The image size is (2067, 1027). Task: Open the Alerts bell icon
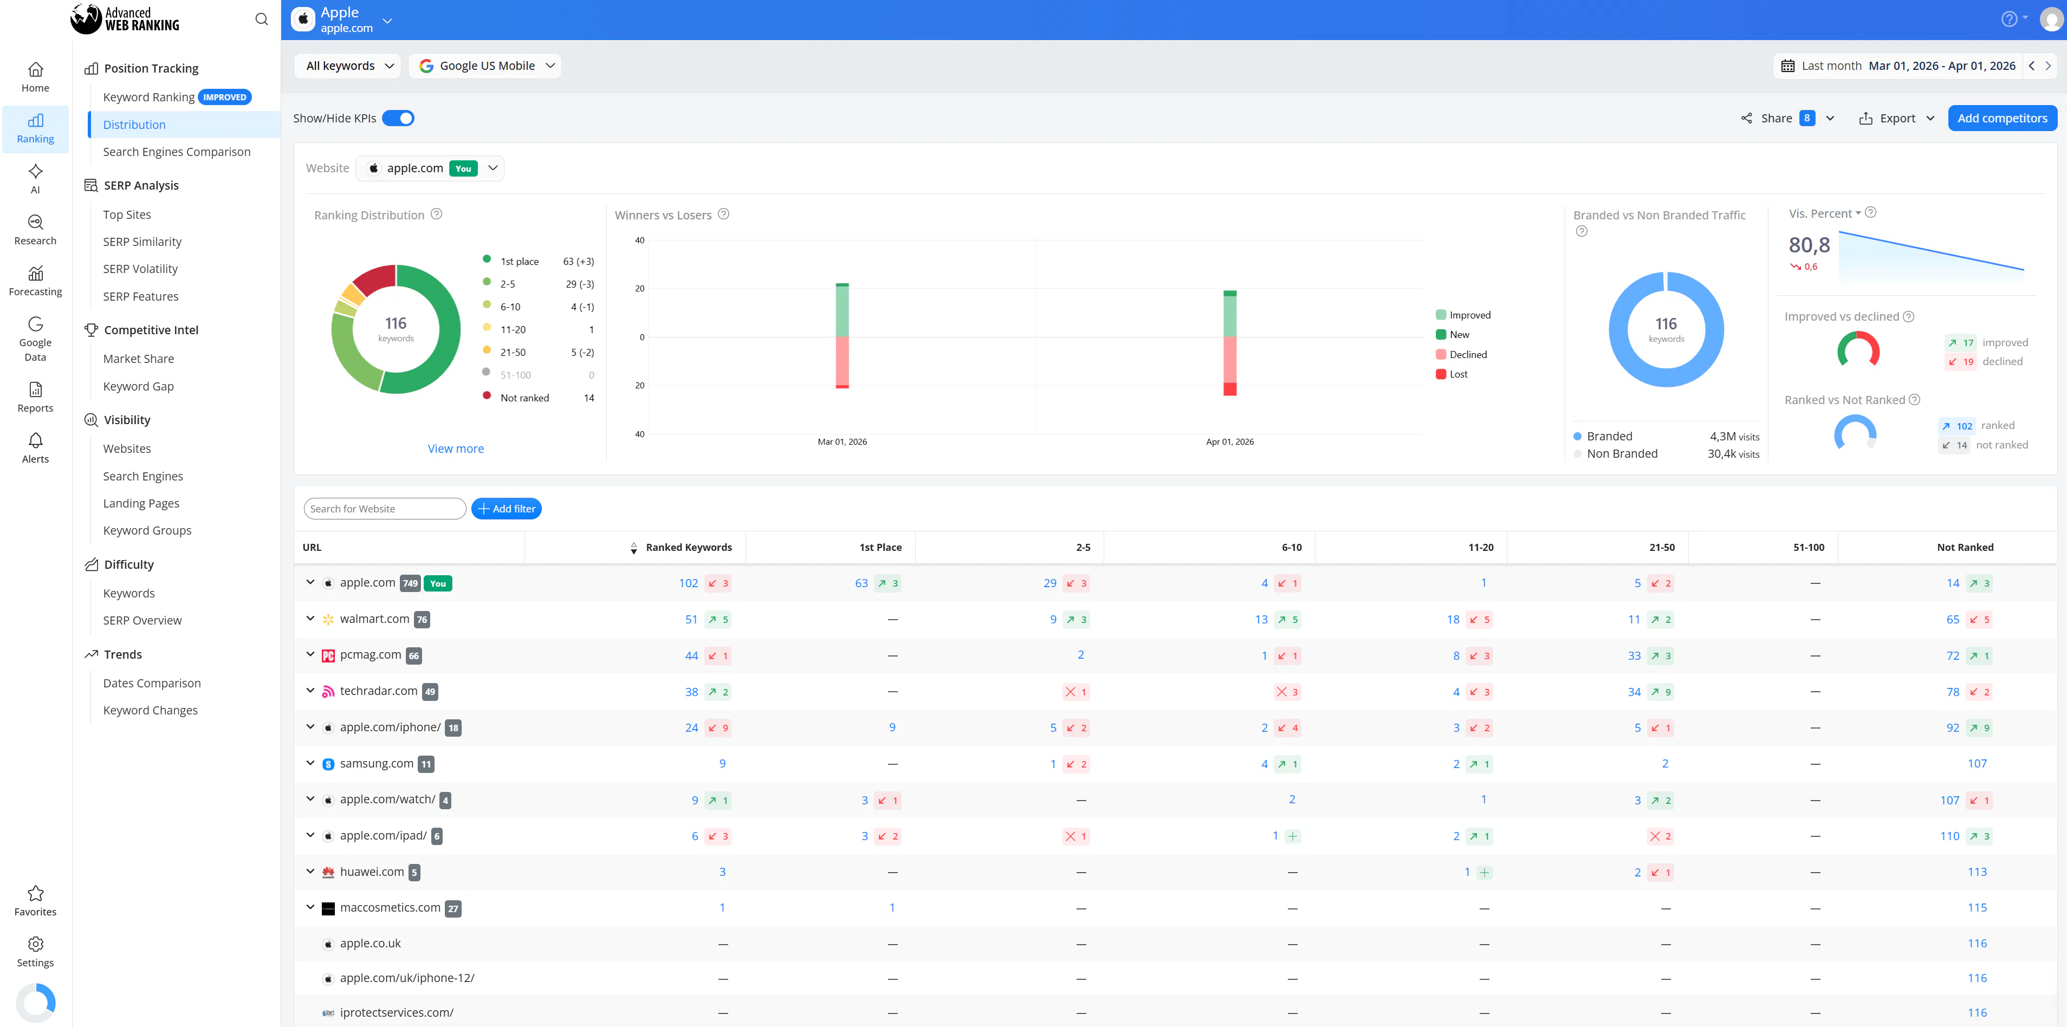[x=35, y=448]
